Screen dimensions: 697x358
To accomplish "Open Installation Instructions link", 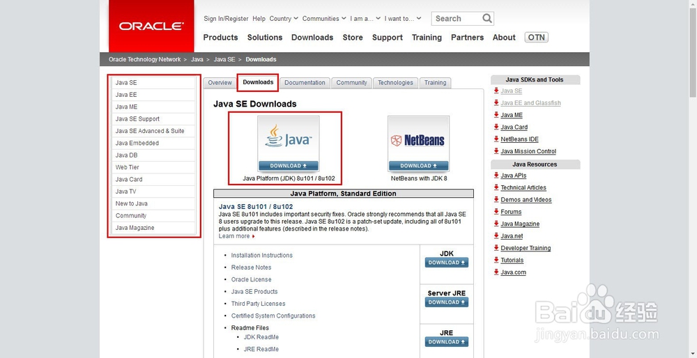I will tap(262, 256).
